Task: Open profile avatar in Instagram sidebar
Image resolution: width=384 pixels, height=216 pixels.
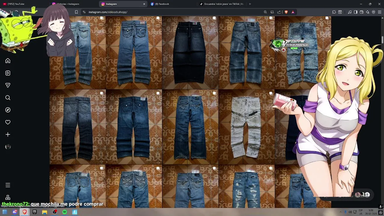Action: pyautogui.click(x=8, y=147)
